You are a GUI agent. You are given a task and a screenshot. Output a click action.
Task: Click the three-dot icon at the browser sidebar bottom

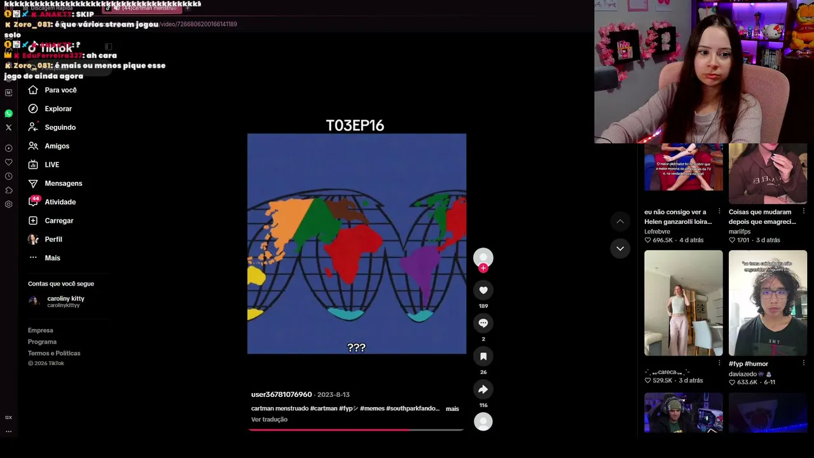(x=8, y=431)
